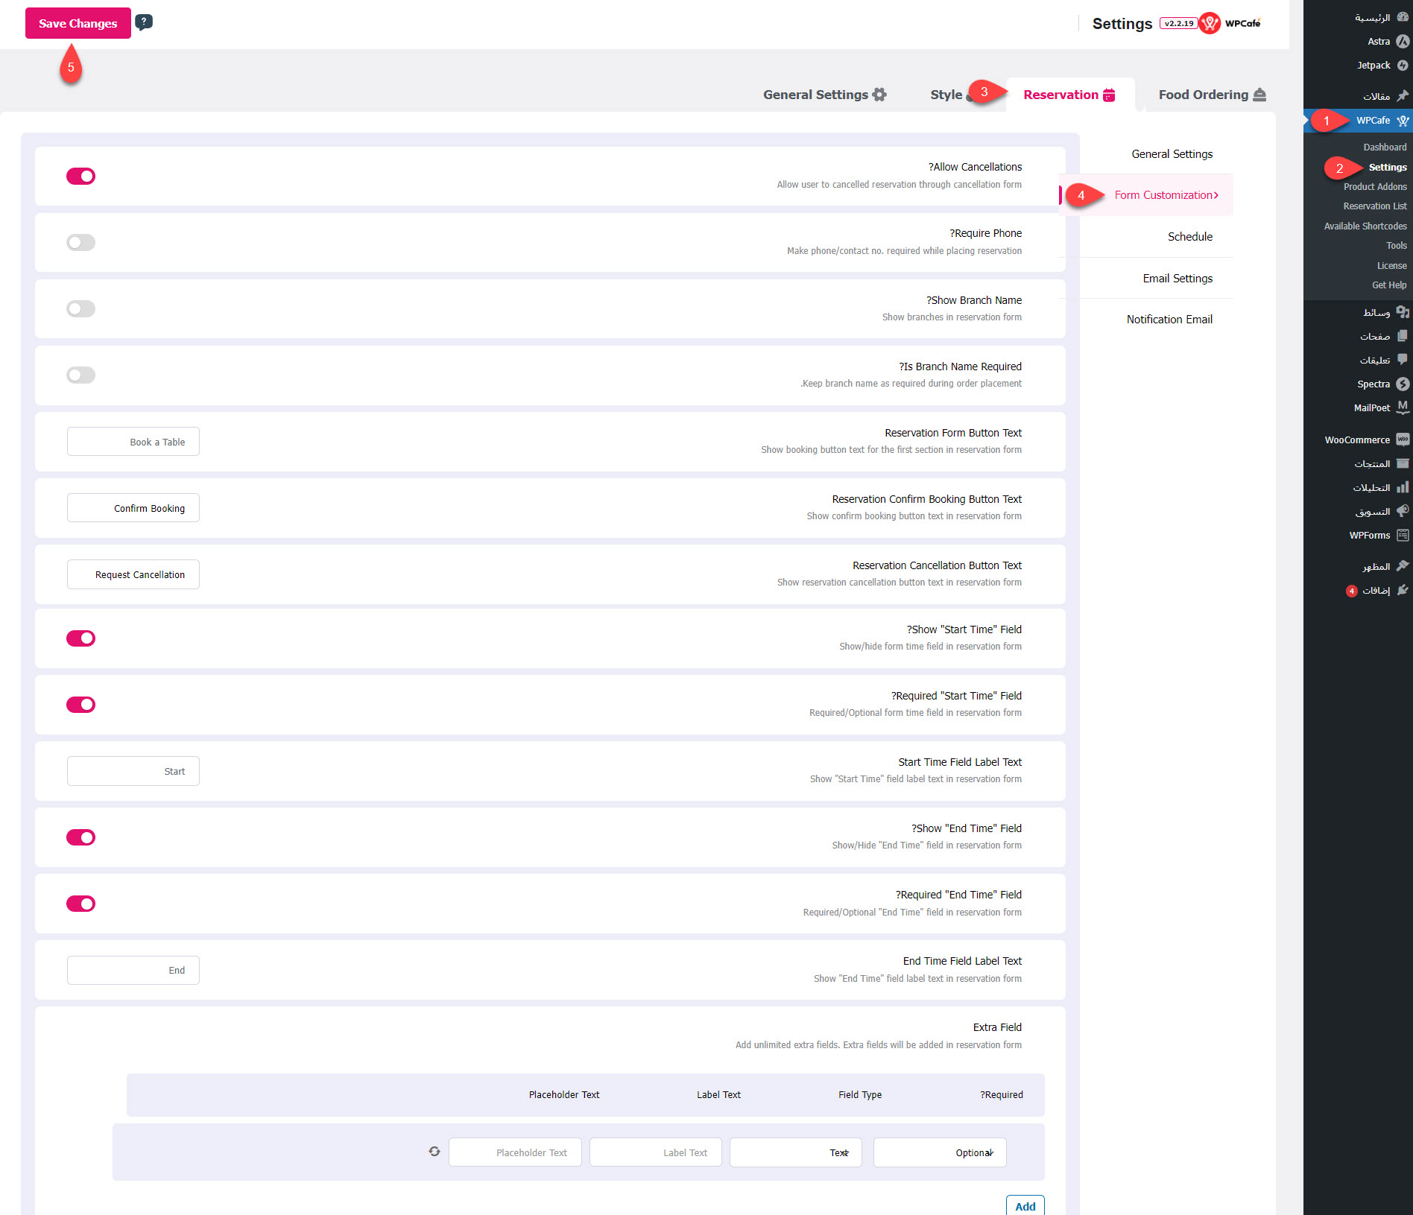Viewport: 1413px width, 1215px height.
Task: Switch to the Food Ordering tab
Action: pos(1211,95)
